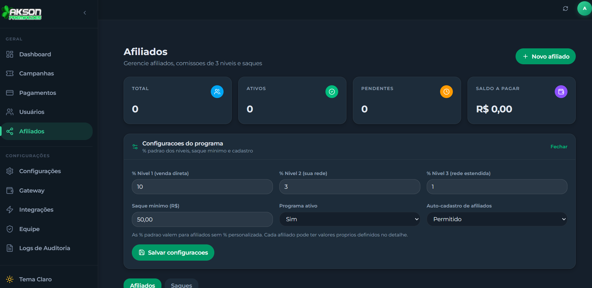Click the Akson Premiacoes logo
Viewport: 592px width, 288px height.
click(22, 13)
